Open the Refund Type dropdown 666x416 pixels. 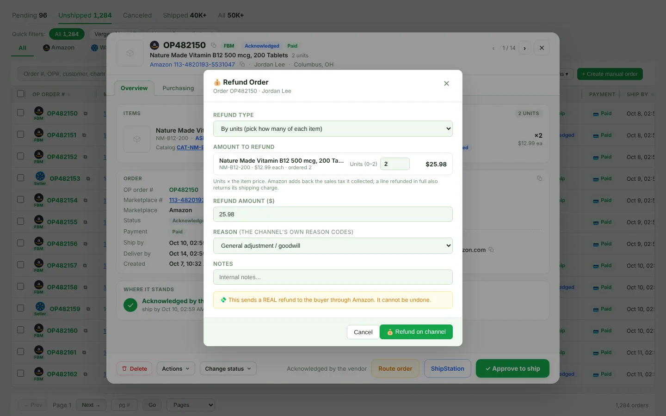click(333, 129)
